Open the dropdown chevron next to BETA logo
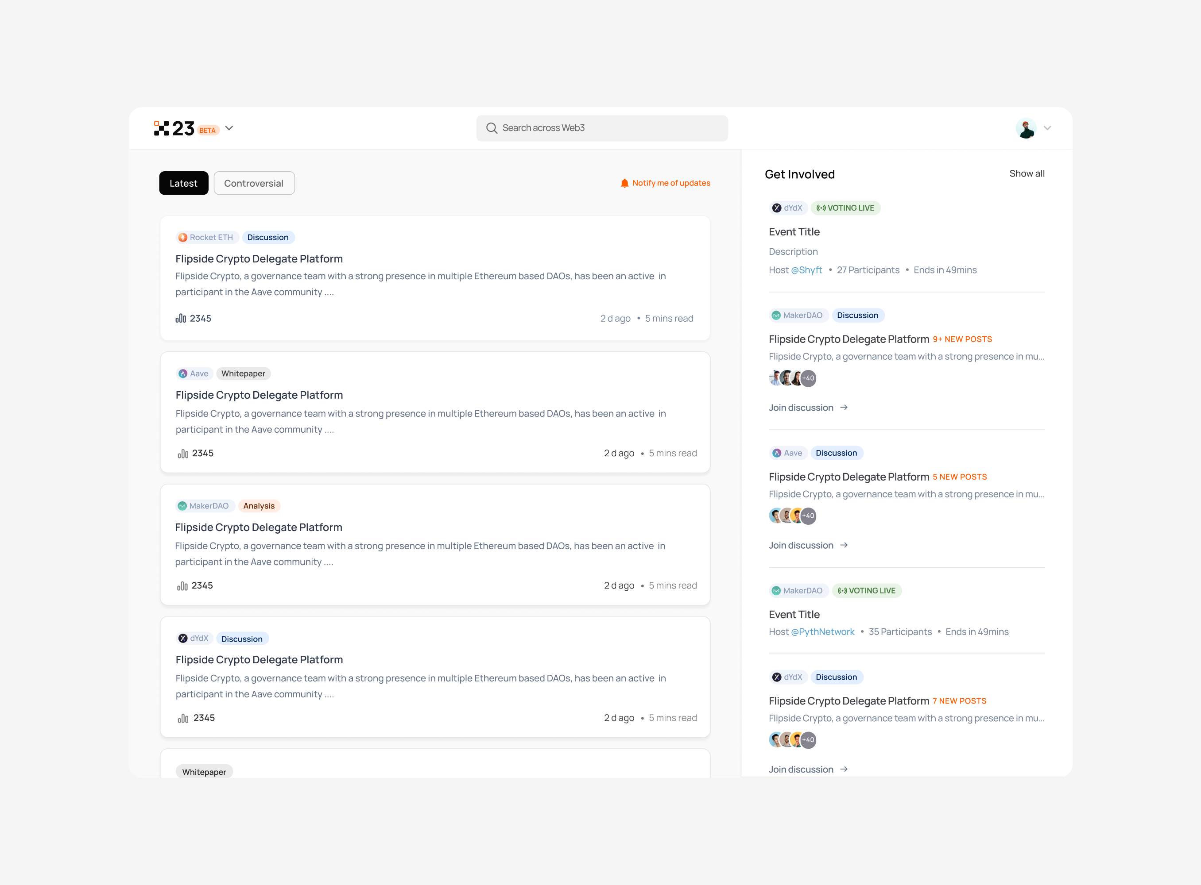 [x=229, y=128]
